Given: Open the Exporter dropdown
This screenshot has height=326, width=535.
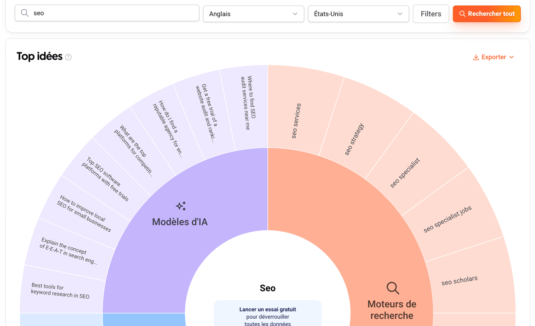Looking at the screenshot, I should coord(494,57).
